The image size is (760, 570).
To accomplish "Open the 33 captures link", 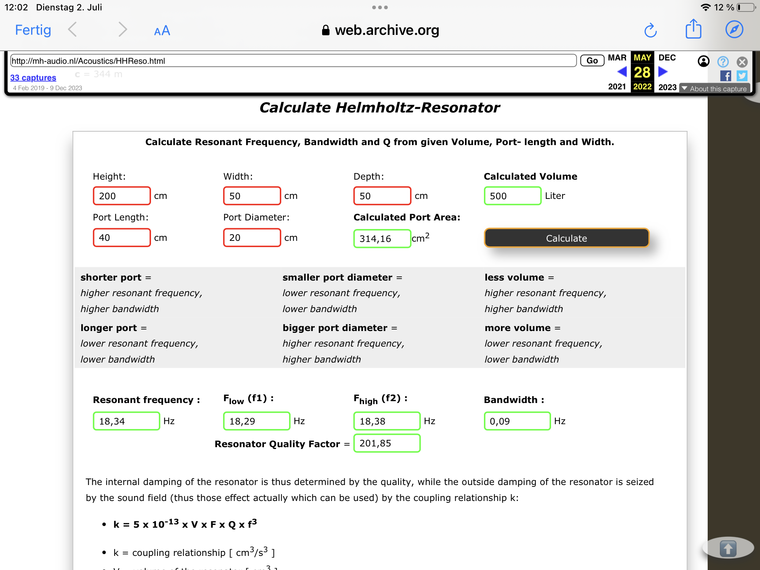I will tap(33, 78).
